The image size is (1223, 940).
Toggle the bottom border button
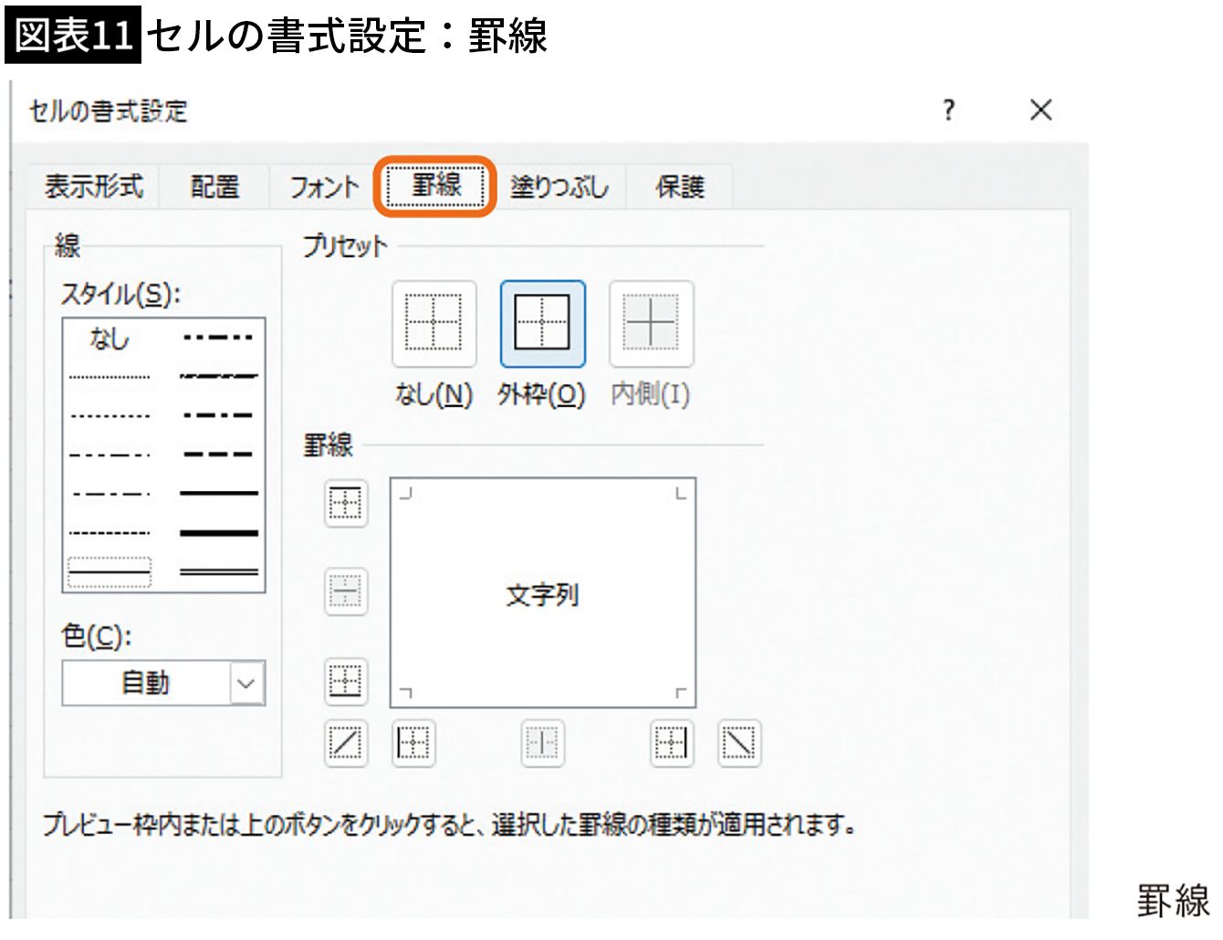346,681
